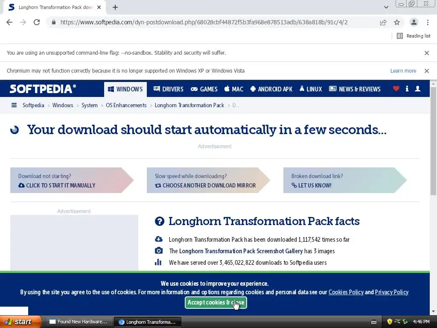Click the page vertical scrollbar thumb
The image size is (437, 328).
(433, 141)
